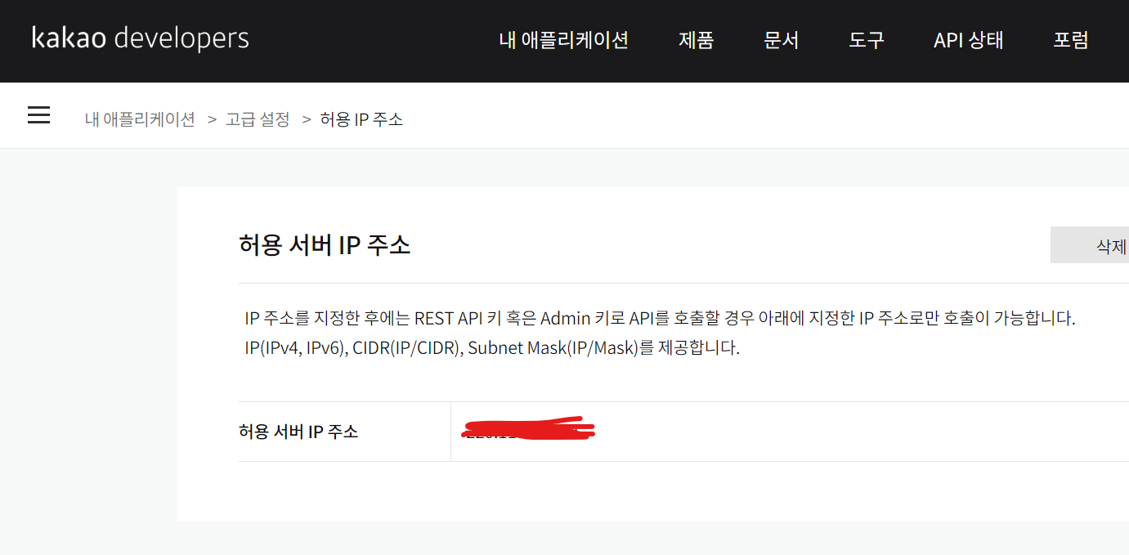Open 내 애플리케이션 in top navigation
1129x555 pixels.
point(563,40)
